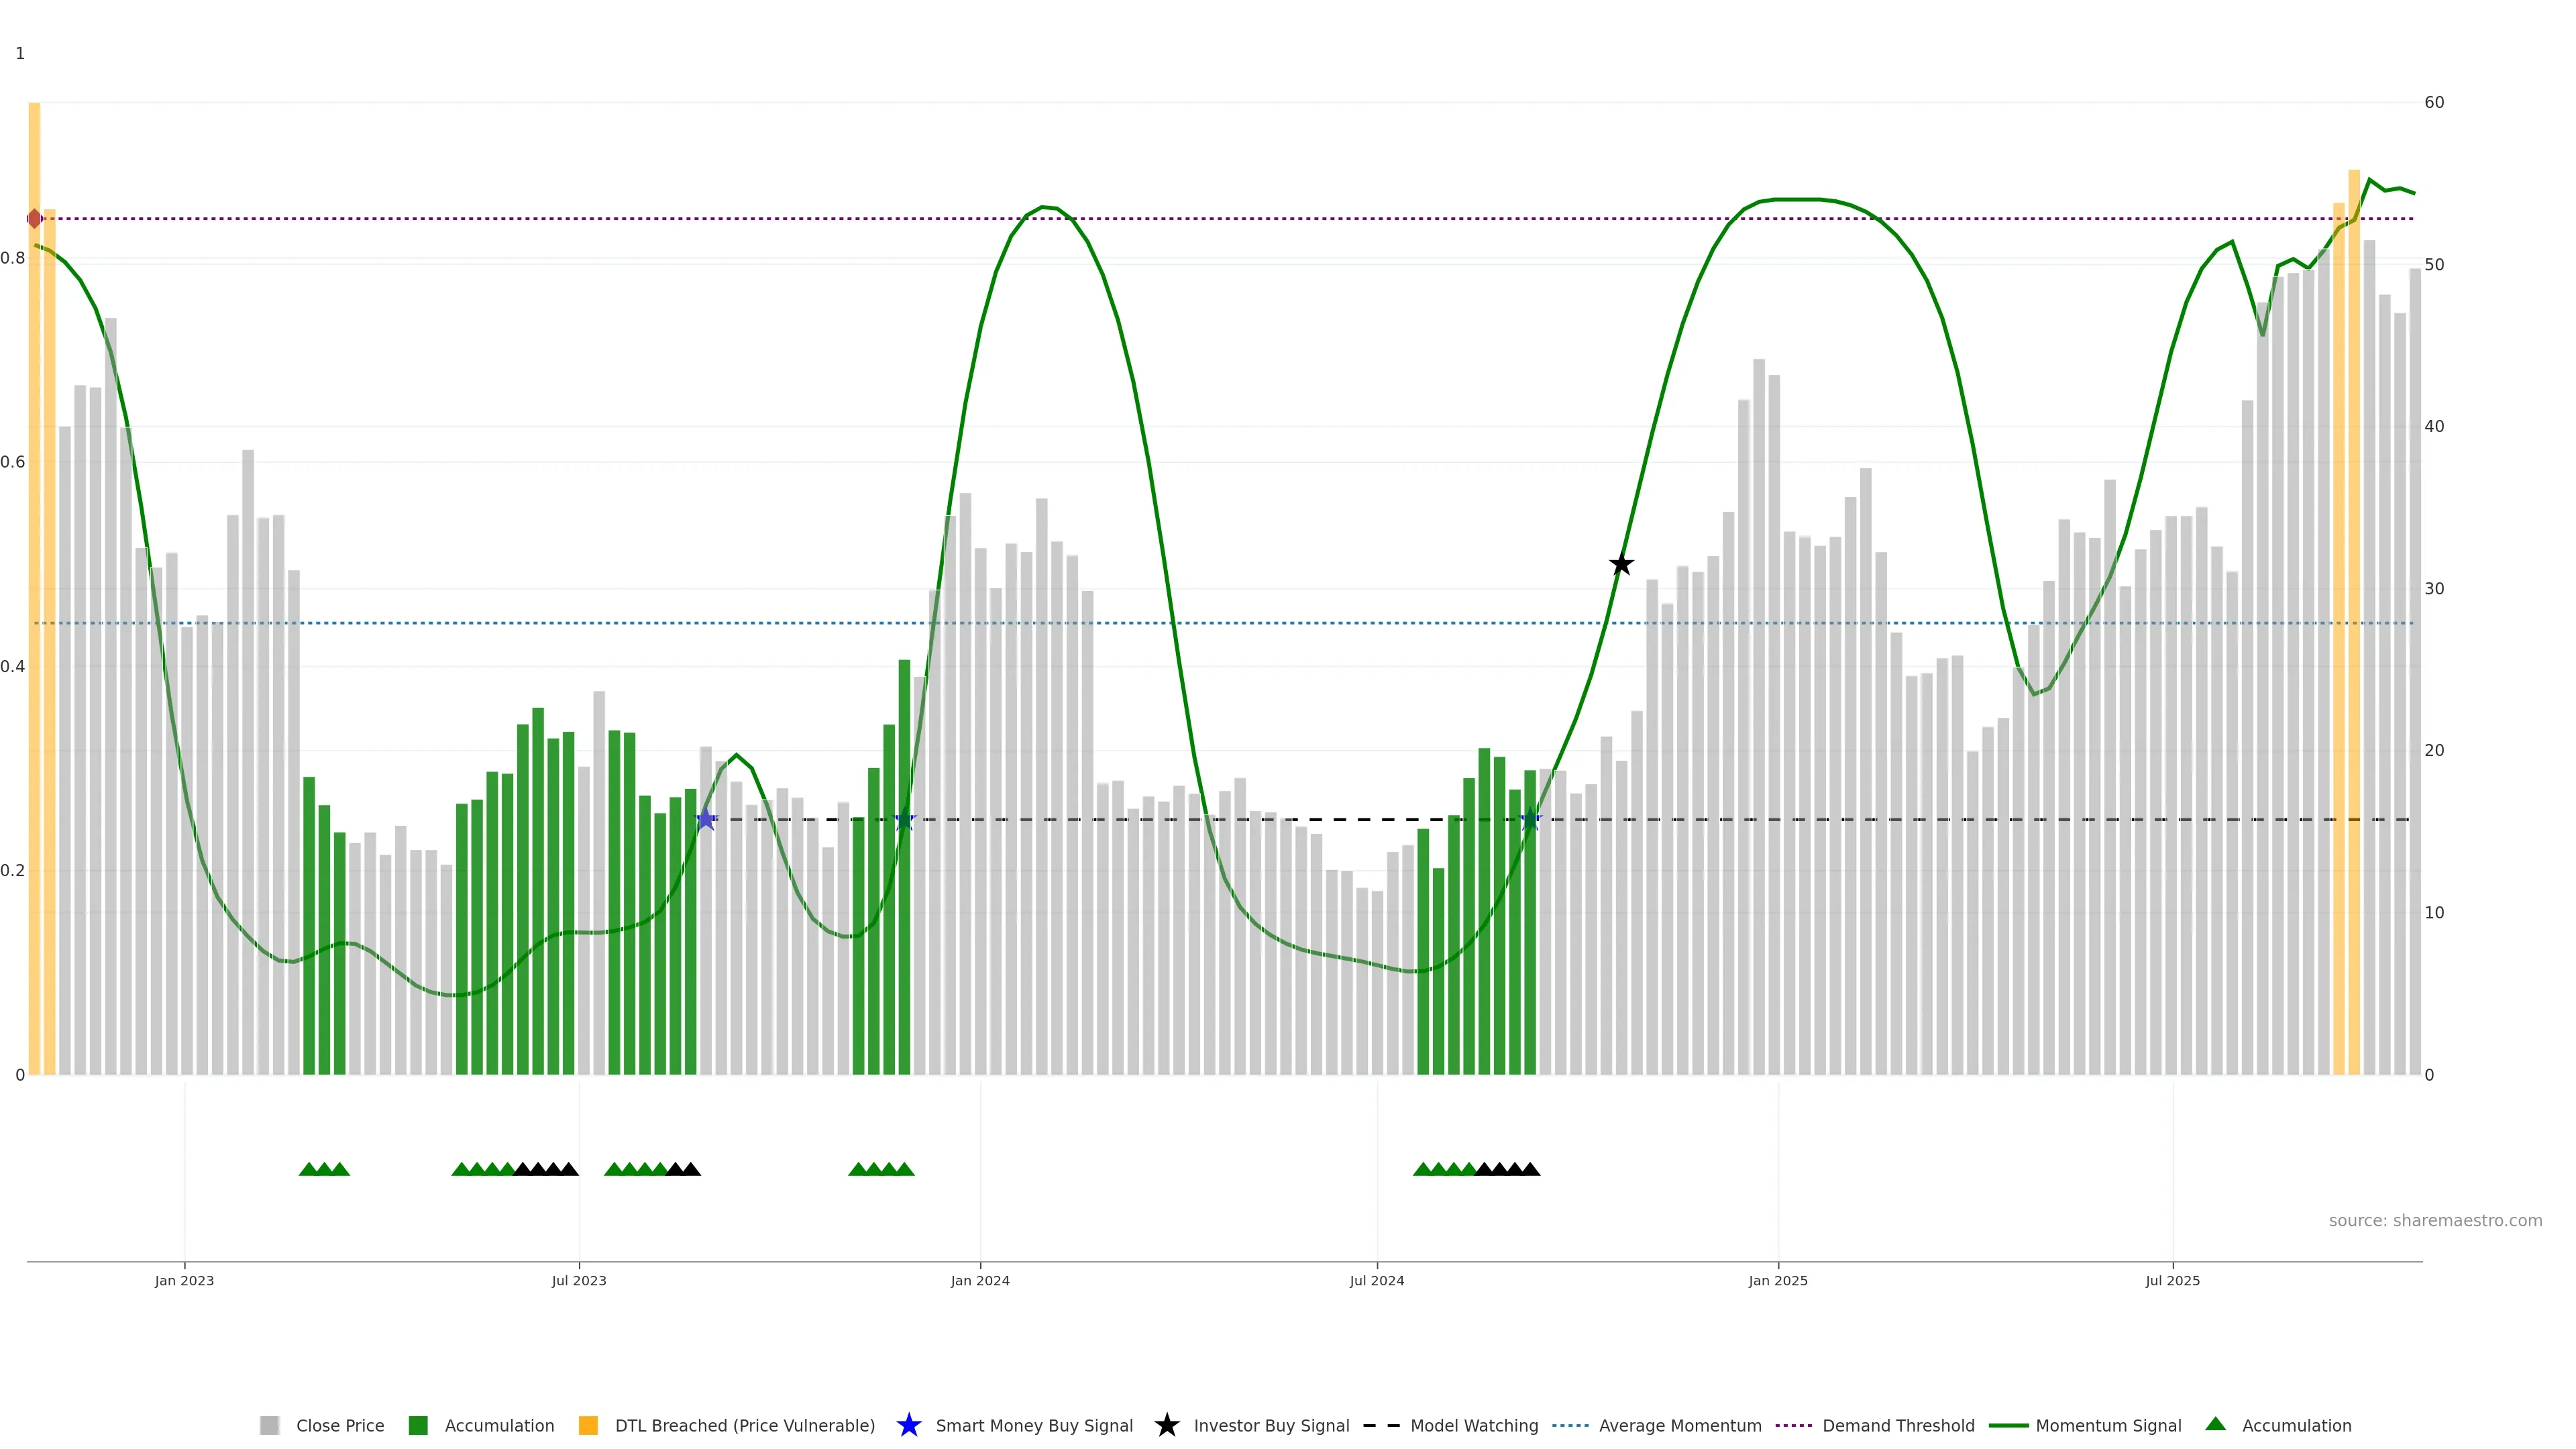Click the Smart Money Buy Signal legend label
The height and width of the screenshot is (1449, 2576).
(1033, 1425)
